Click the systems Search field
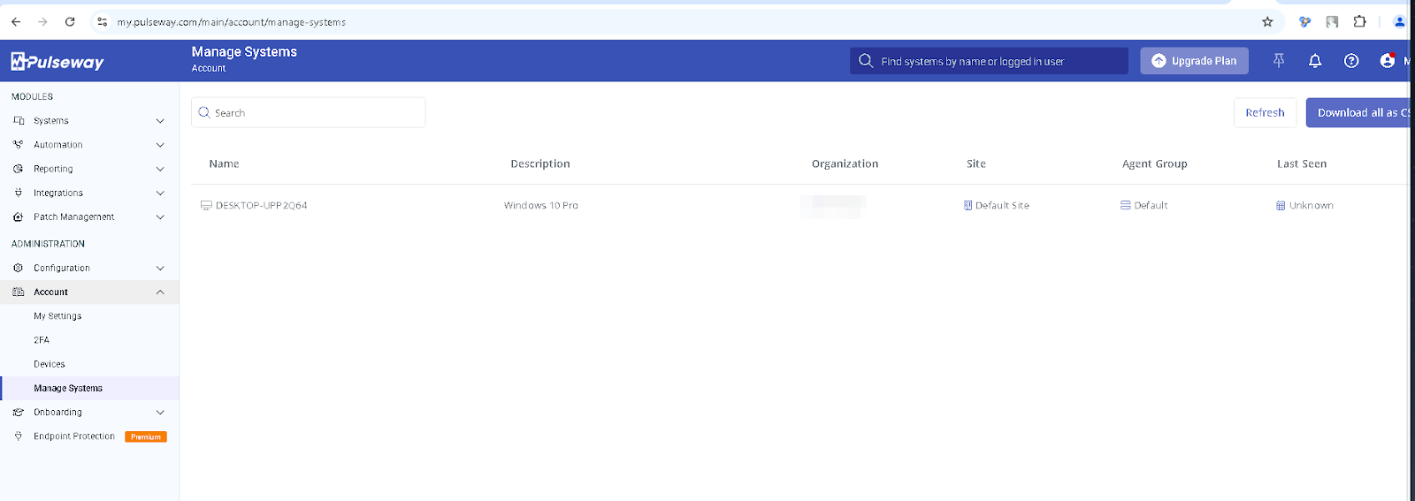The image size is (1415, 501). (309, 112)
